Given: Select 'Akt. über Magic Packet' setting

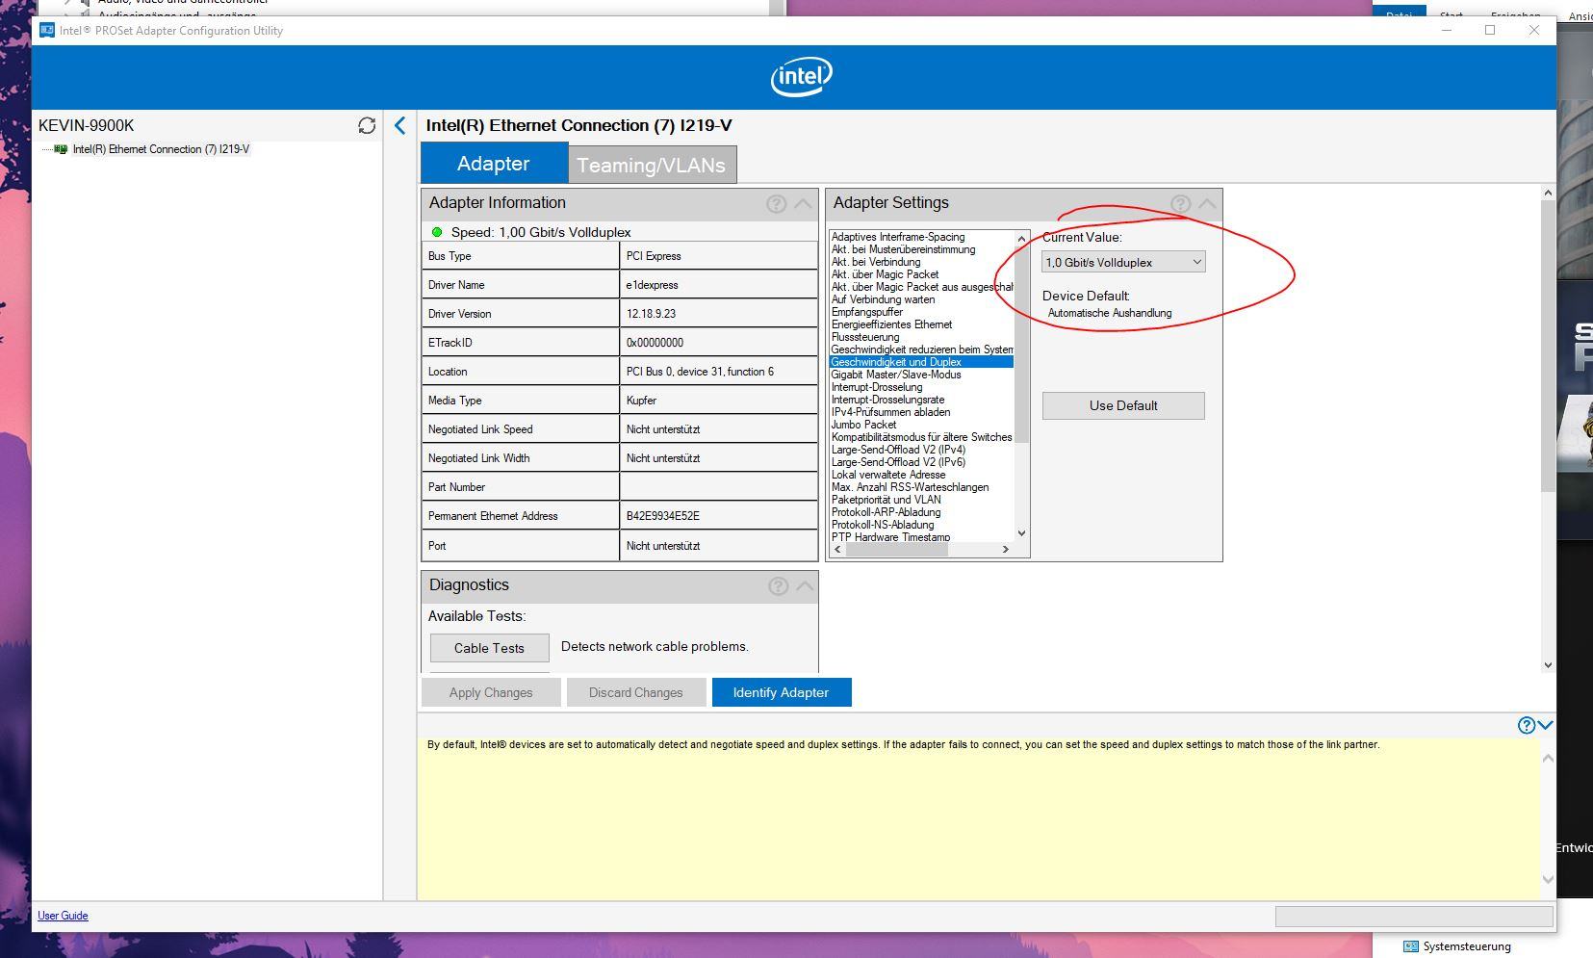Looking at the screenshot, I should (921, 274).
